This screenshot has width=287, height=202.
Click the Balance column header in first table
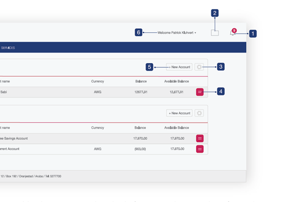coord(141,81)
